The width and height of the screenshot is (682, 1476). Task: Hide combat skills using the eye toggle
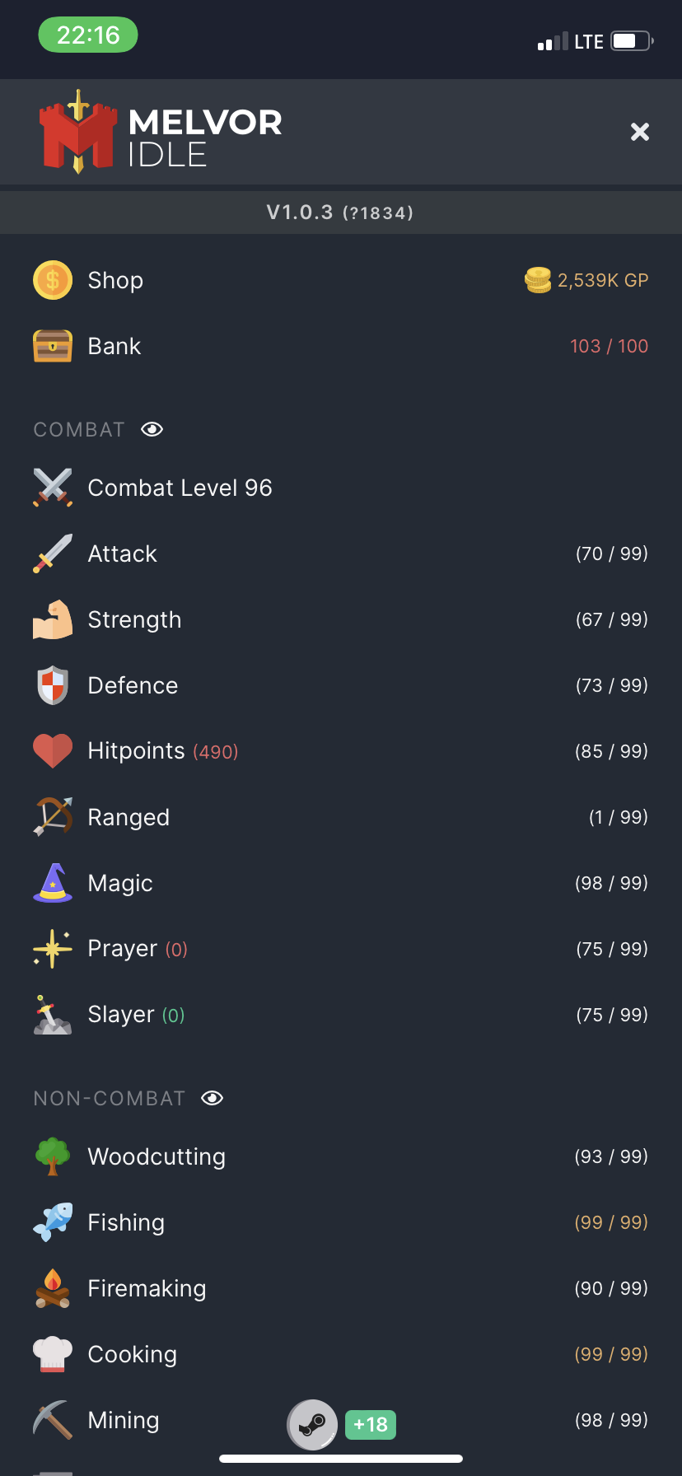(152, 429)
